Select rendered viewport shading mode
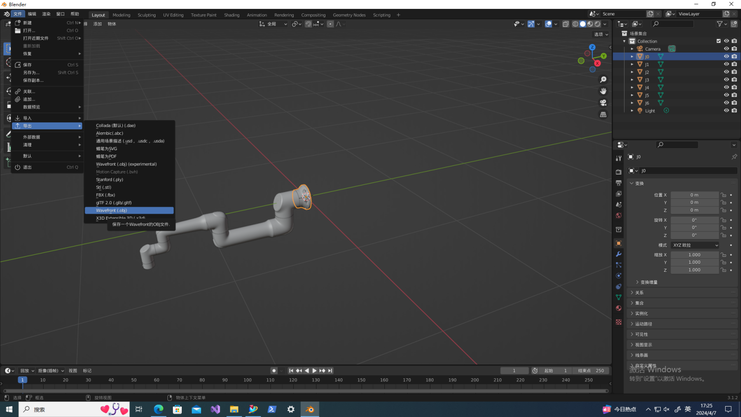 point(598,24)
